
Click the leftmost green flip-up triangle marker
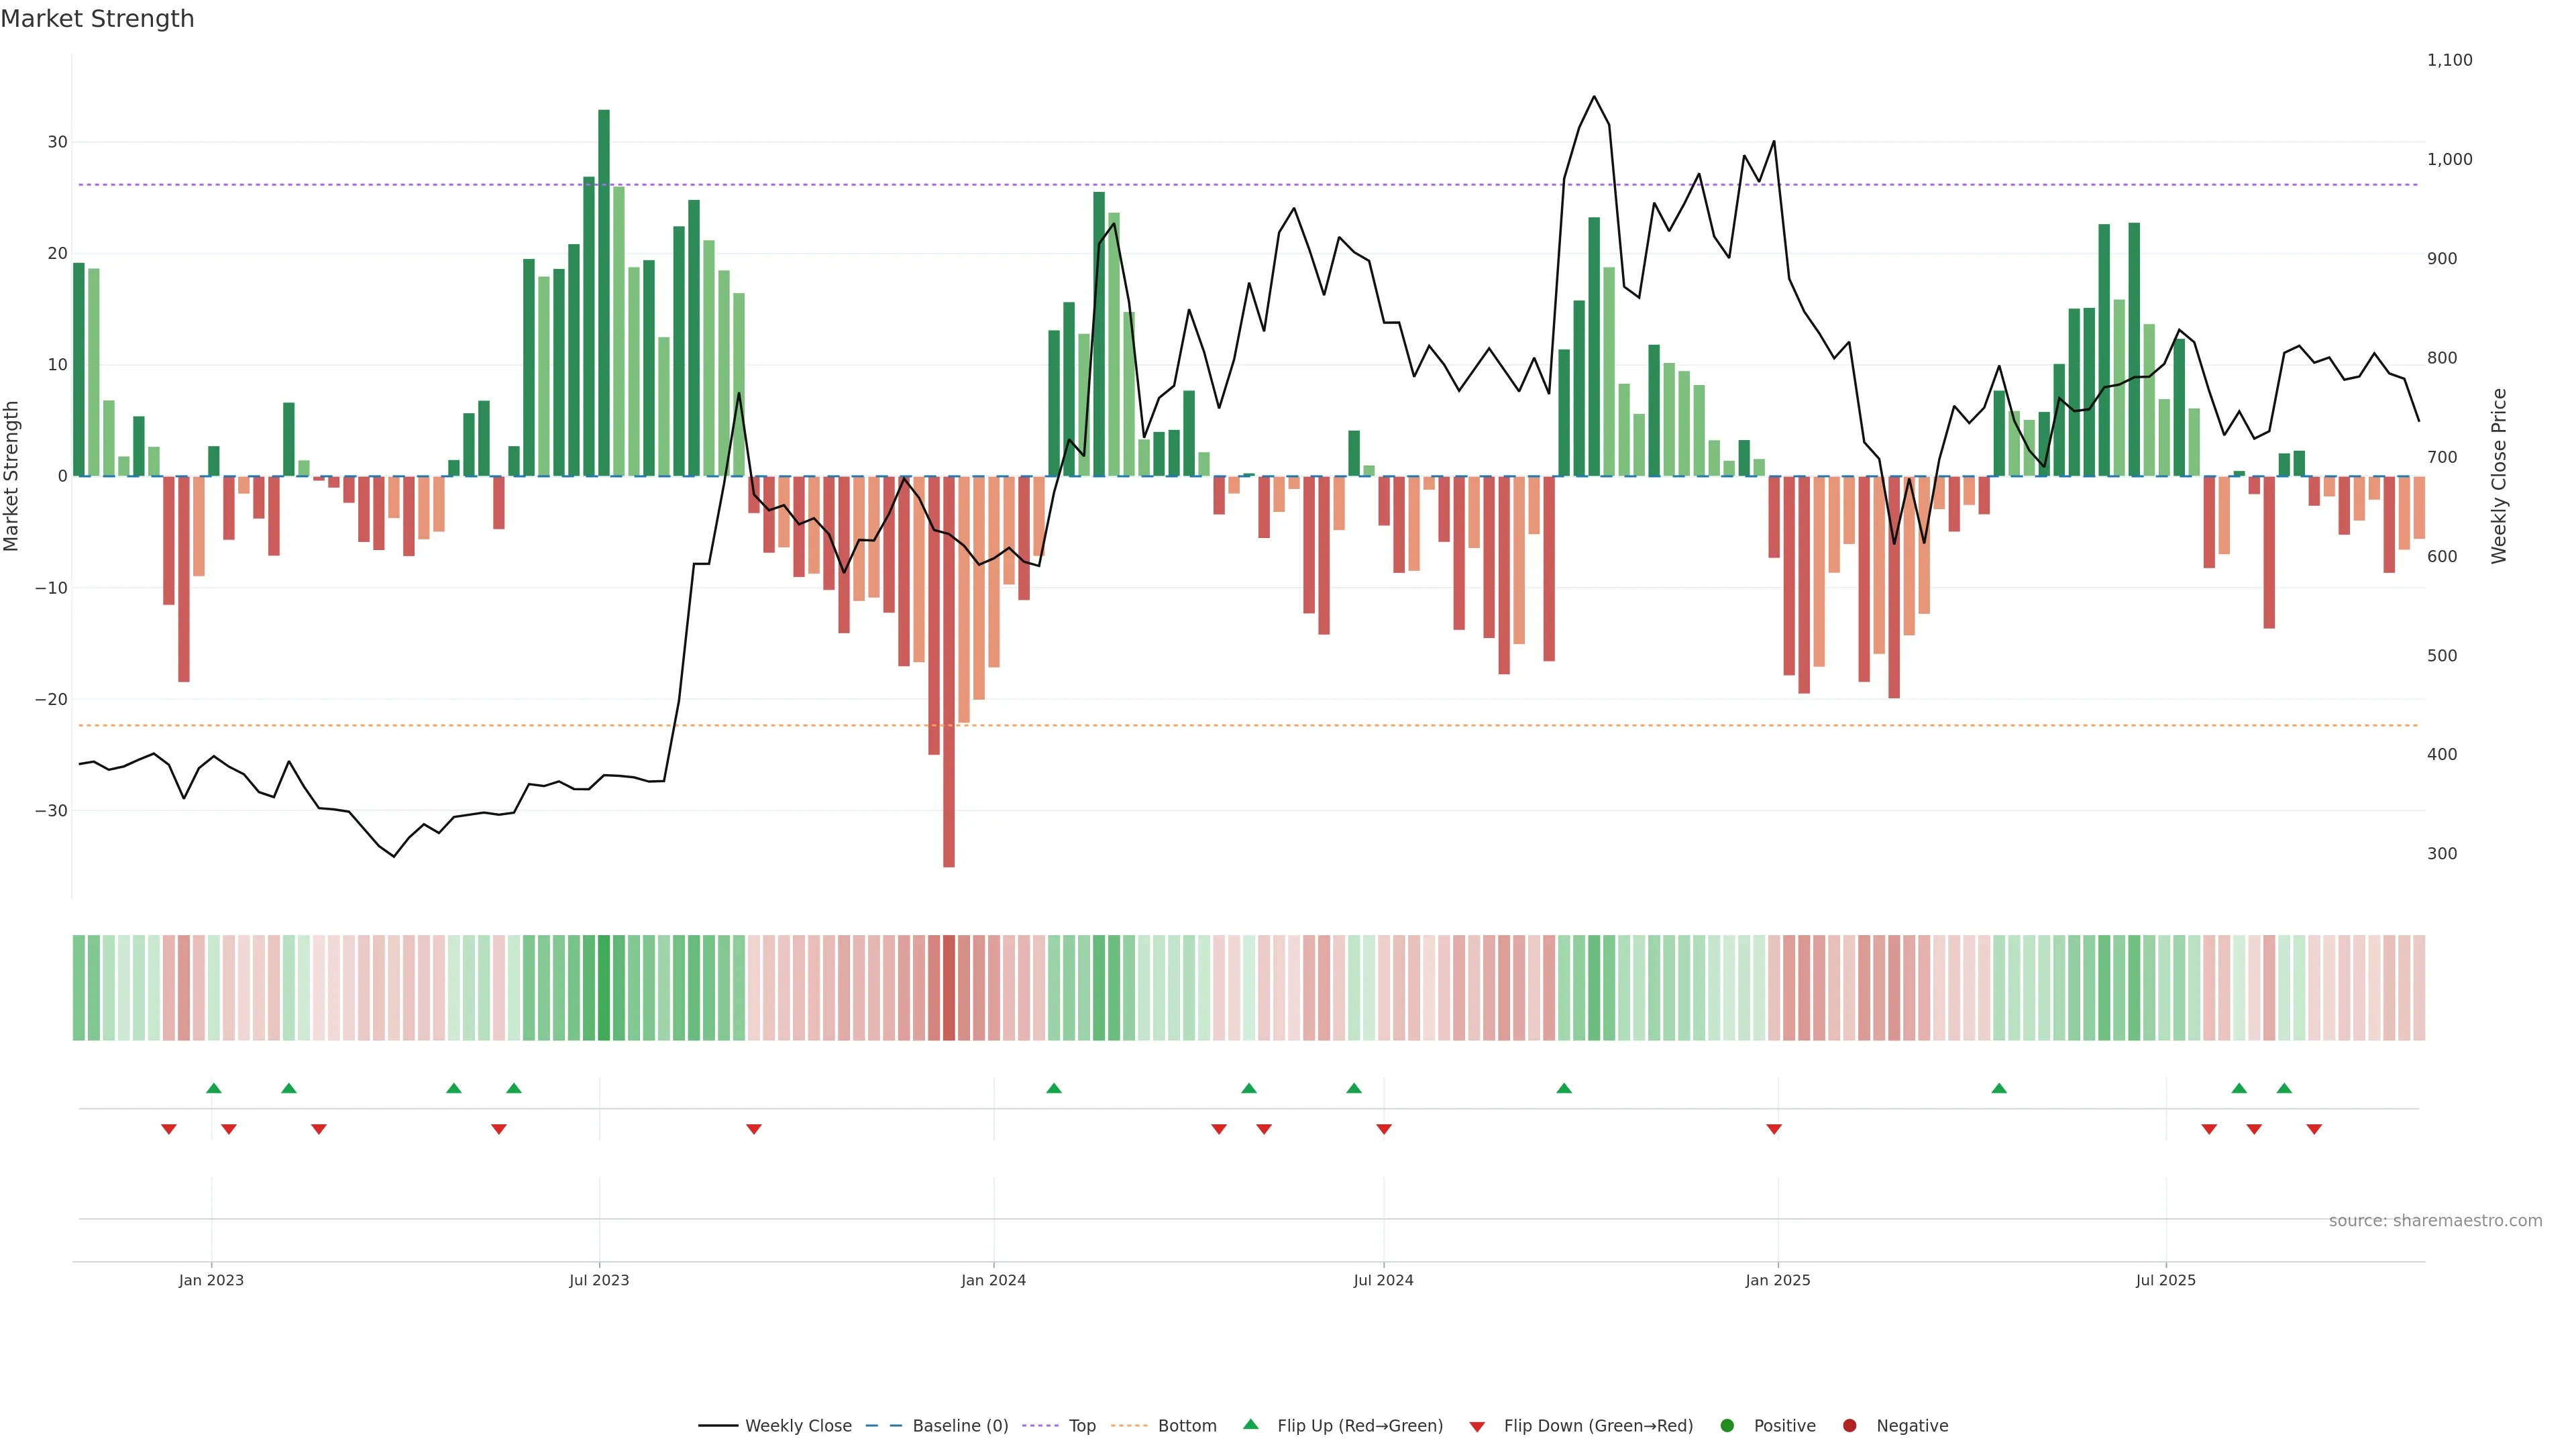(x=213, y=1088)
